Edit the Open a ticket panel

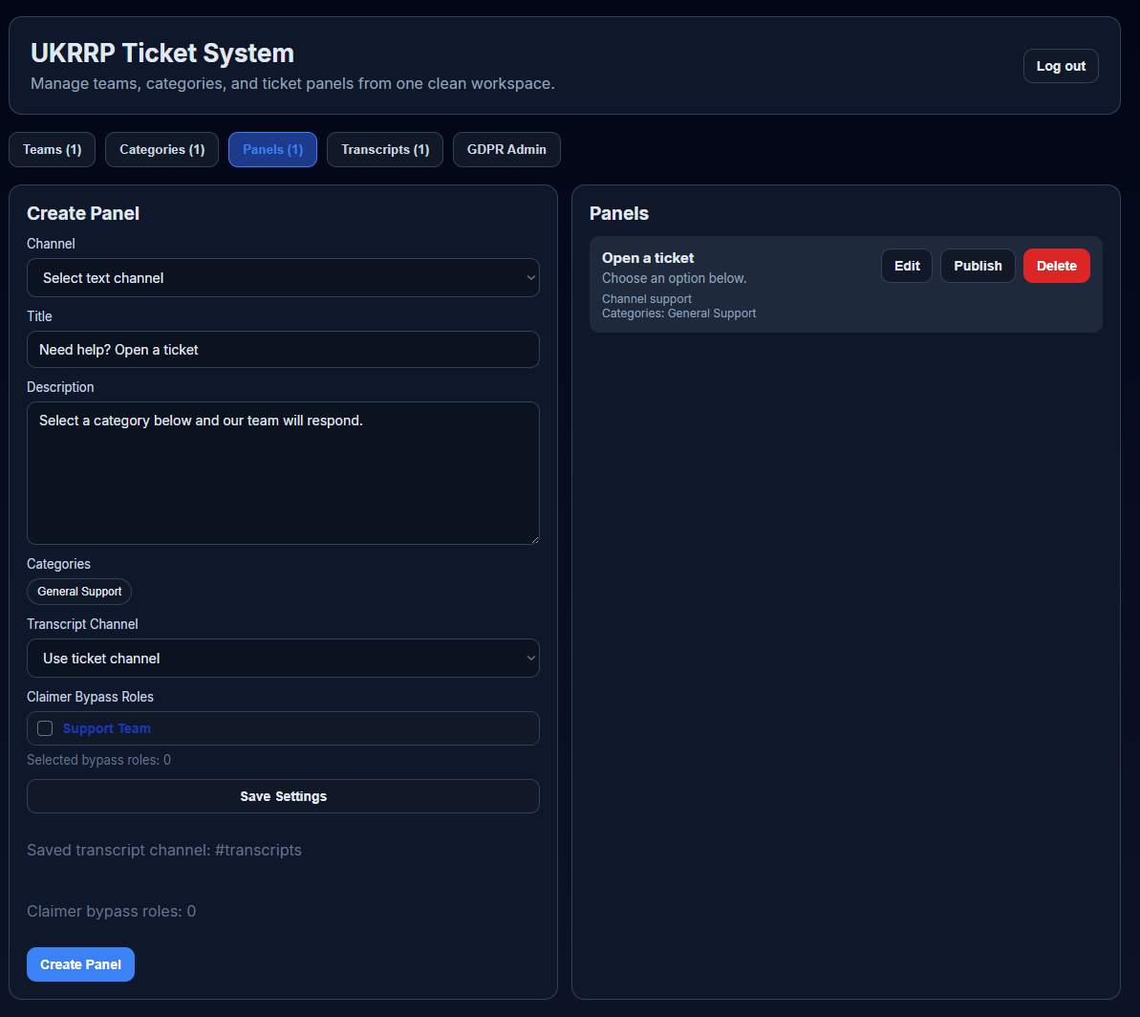(x=906, y=265)
